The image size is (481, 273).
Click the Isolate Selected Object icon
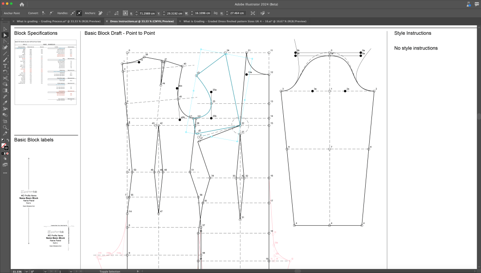click(x=253, y=13)
